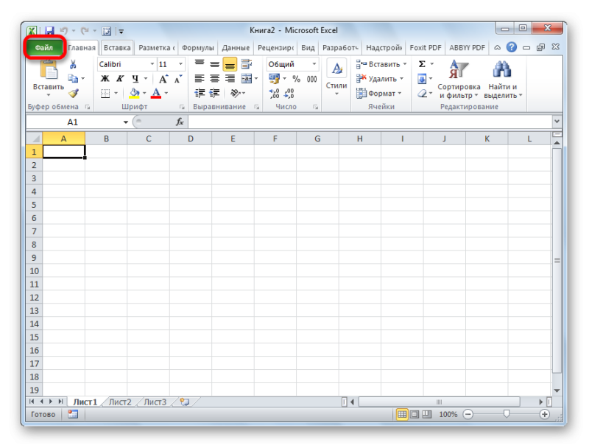Switch to the Вставка ribbon tab

coord(117,48)
